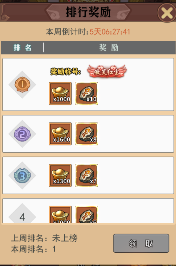Tap the rank 4 diamond badge
The height and width of the screenshot is (266, 176).
coord(22,214)
